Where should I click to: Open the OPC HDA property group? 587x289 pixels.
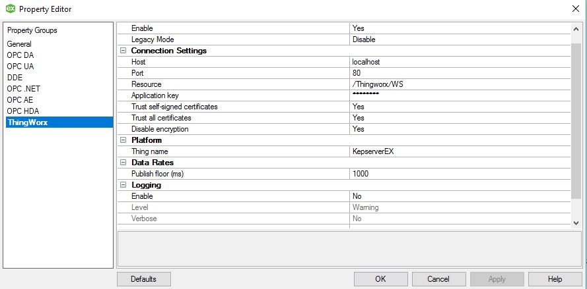tap(23, 111)
